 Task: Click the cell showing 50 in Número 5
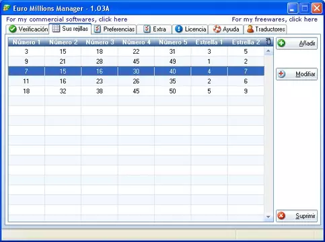(x=173, y=91)
